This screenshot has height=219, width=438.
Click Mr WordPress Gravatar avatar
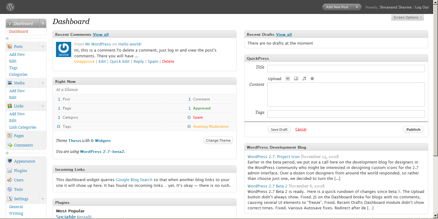click(64, 49)
